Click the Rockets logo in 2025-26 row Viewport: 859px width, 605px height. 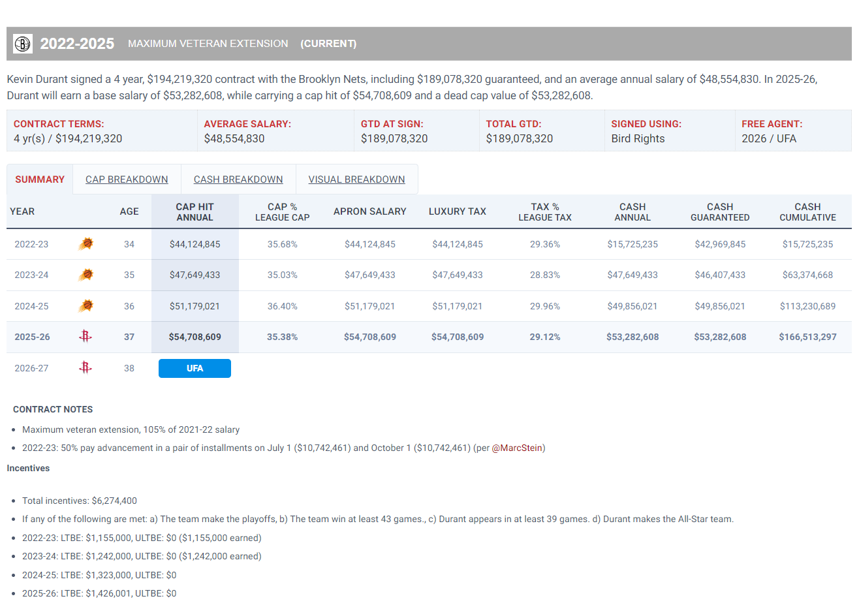86,337
